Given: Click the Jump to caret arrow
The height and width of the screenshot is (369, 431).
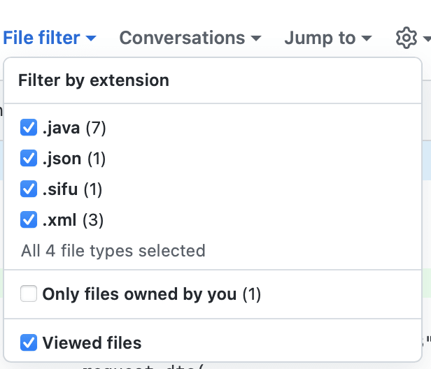Looking at the screenshot, I should click(x=367, y=38).
